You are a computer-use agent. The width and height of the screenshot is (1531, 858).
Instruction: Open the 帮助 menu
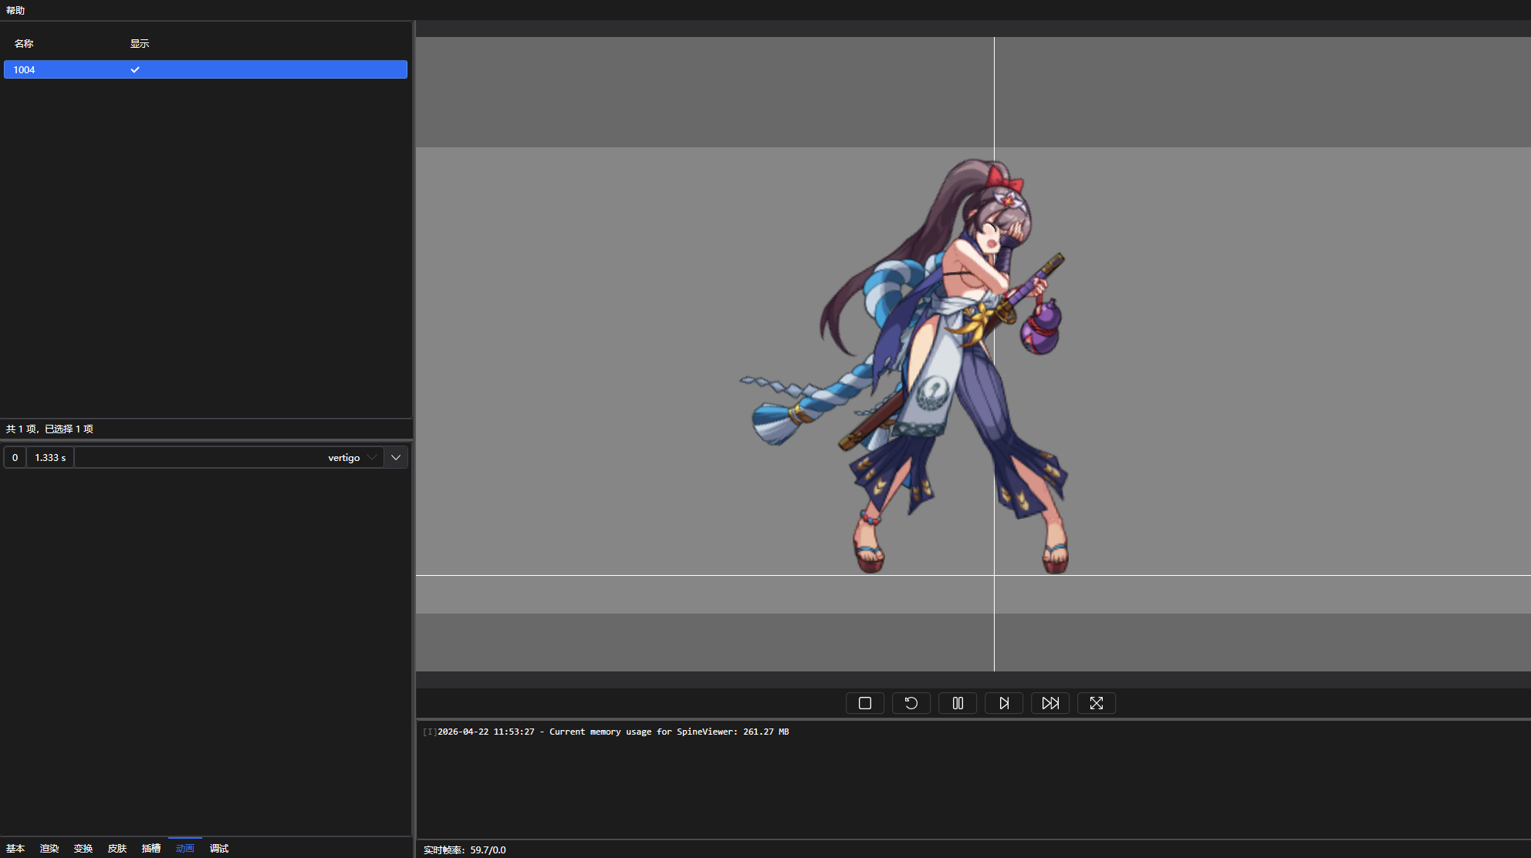15,10
